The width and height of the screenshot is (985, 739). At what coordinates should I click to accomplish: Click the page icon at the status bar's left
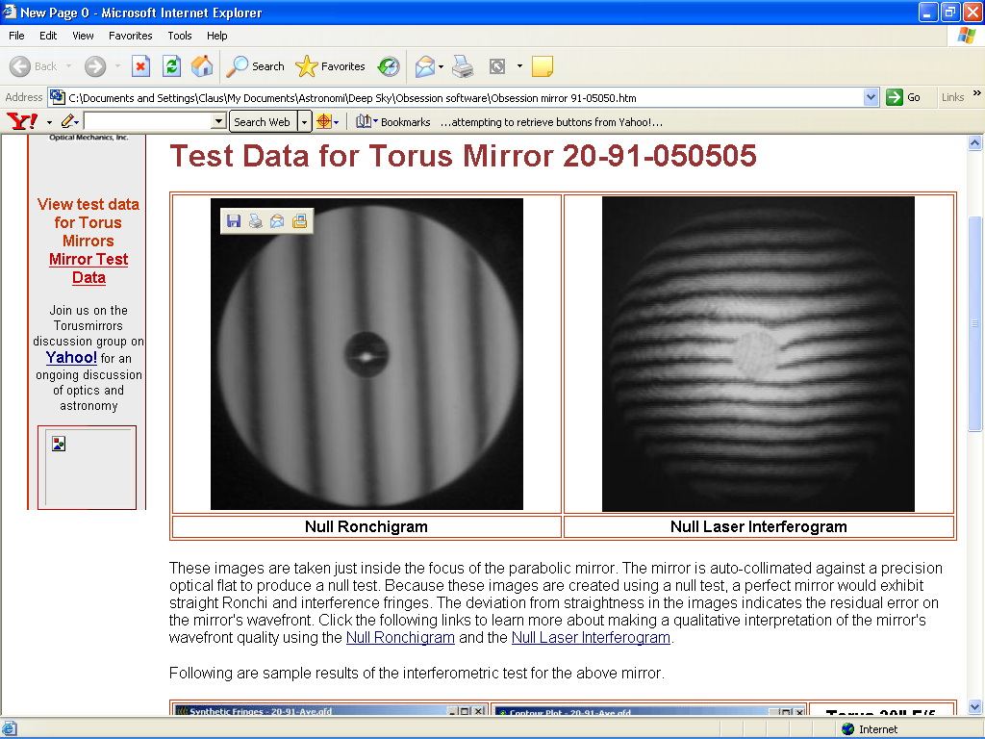click(x=10, y=729)
